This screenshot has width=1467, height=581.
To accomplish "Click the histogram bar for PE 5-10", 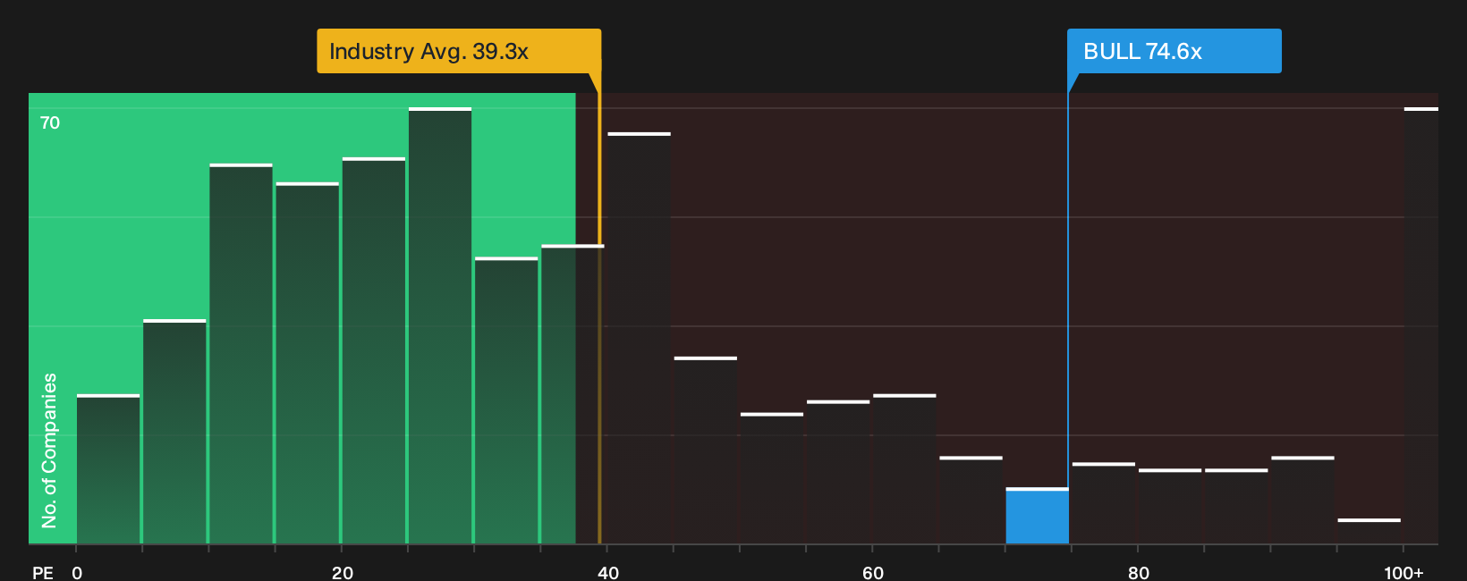I will click(x=174, y=432).
